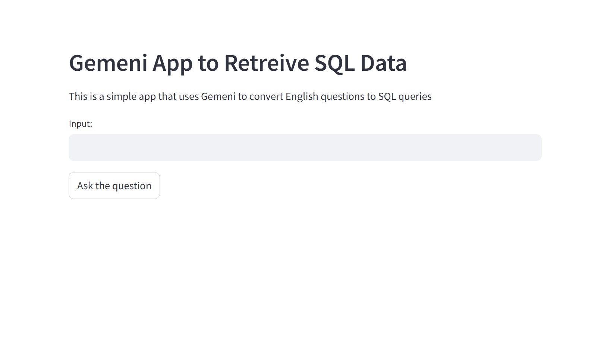
Task: Click the word 'SQL' in the heading
Action: 334,63
